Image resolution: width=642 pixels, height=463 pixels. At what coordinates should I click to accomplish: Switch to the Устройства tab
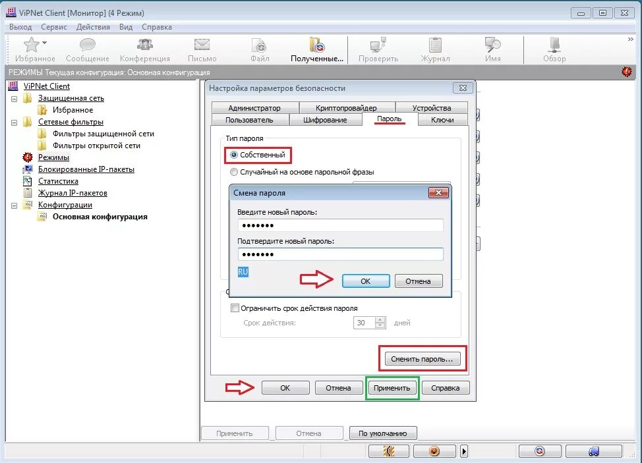tap(432, 108)
